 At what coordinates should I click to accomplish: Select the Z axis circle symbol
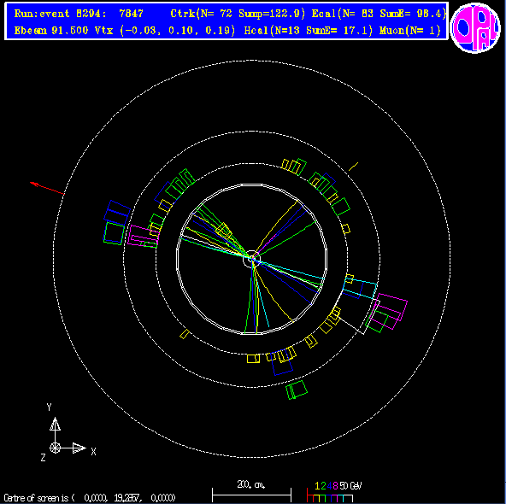coord(56,448)
